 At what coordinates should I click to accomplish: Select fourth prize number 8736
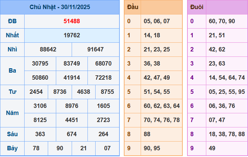point(60,92)
